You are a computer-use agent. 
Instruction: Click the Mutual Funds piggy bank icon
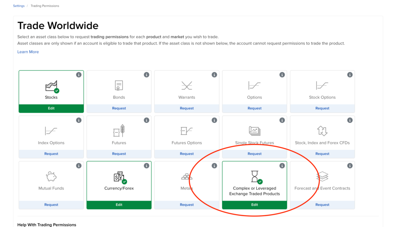[x=51, y=176]
